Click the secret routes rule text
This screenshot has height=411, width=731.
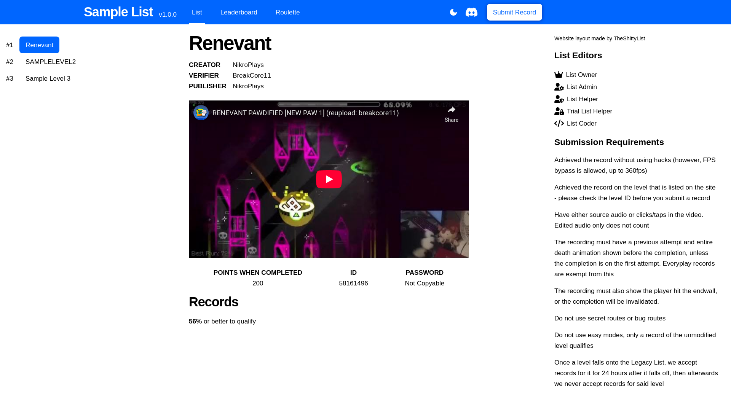[x=610, y=319]
